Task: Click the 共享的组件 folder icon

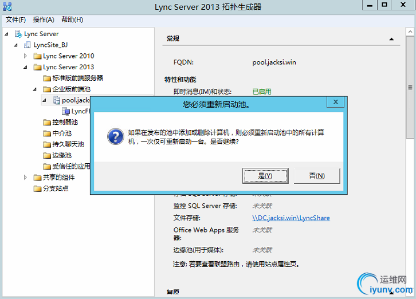Action: point(37,178)
